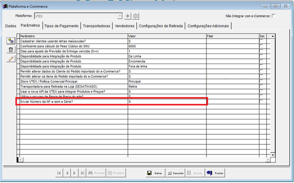294x183 pixels.
Task: Open the Tipos de Pagamento tab
Action: click(61, 26)
